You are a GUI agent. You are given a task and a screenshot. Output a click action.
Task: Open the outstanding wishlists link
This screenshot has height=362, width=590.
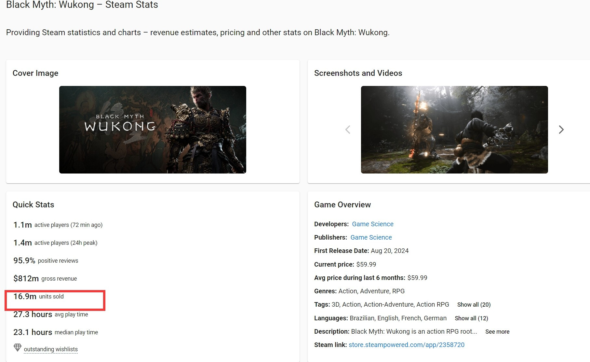click(51, 349)
